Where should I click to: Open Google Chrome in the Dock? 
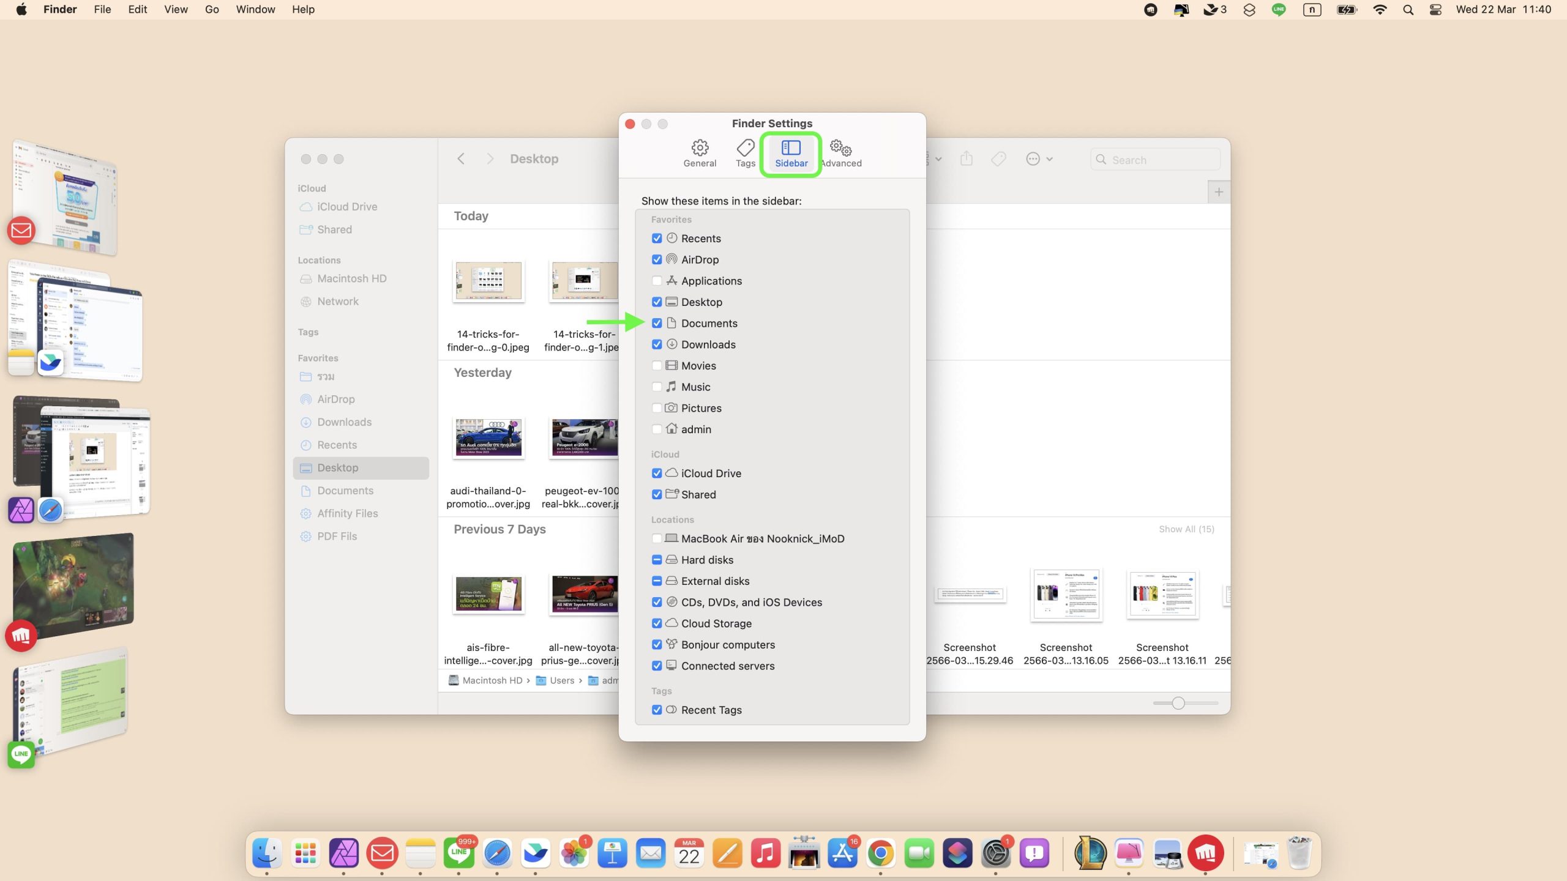coord(881,853)
